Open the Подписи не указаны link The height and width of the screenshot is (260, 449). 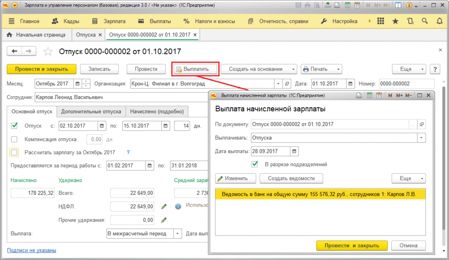tap(32, 250)
